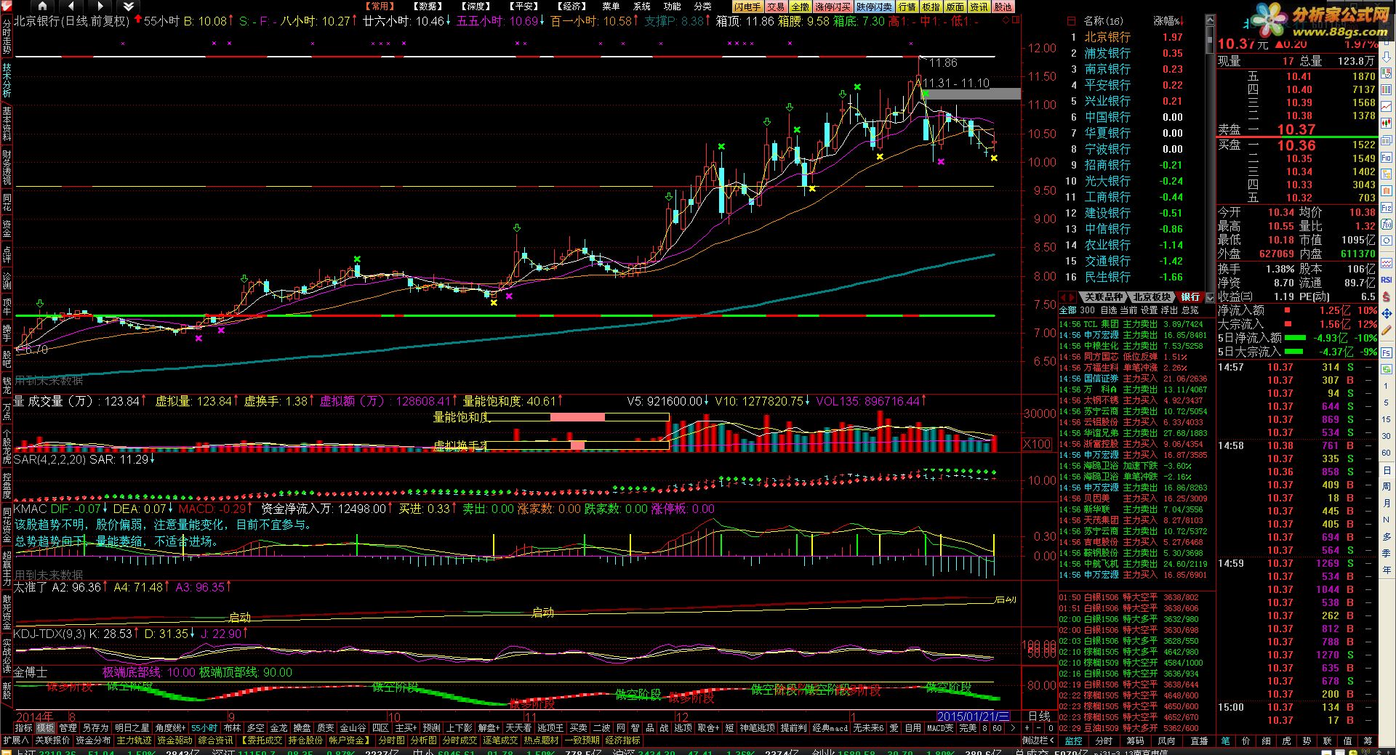Open the 分时成交 bottom tab
1396x755 pixels.
pyautogui.click(x=460, y=740)
